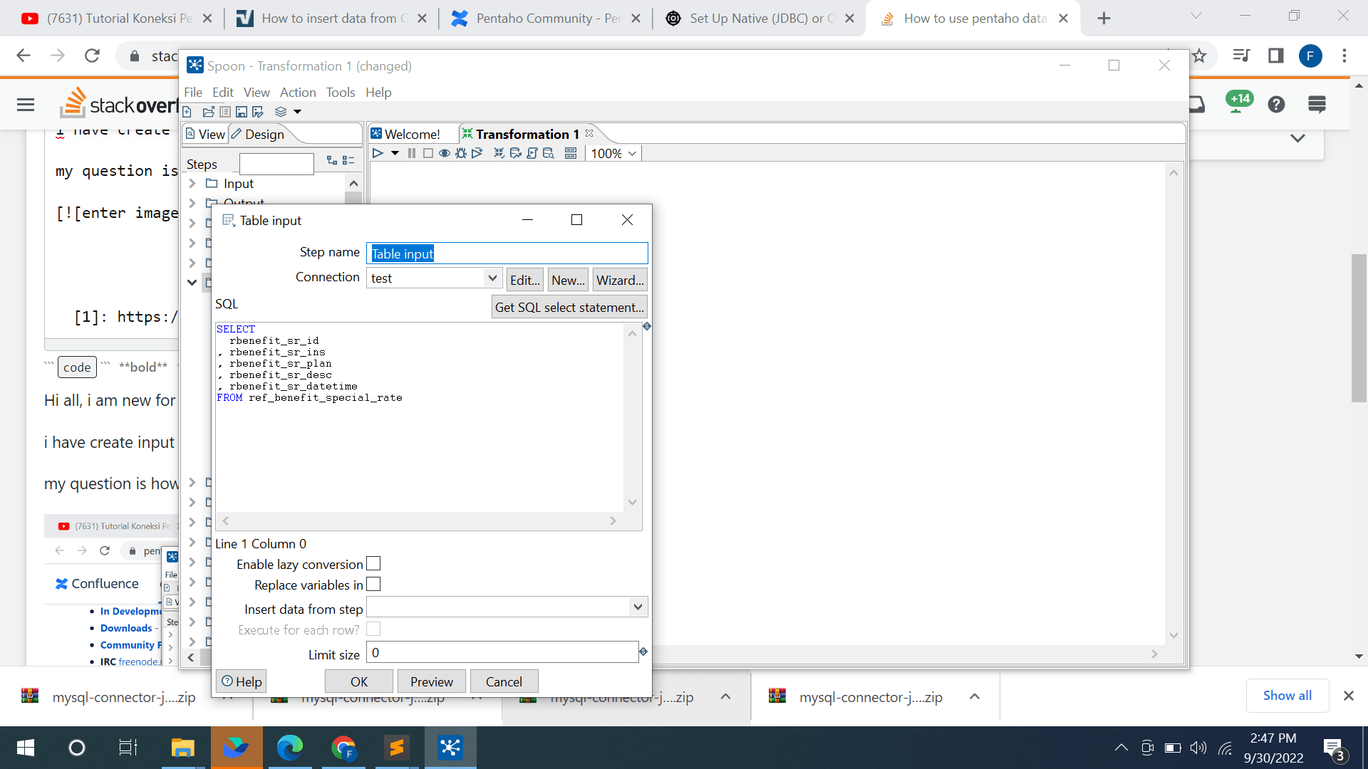
Task: Run the transformation with play icon
Action: click(x=378, y=153)
